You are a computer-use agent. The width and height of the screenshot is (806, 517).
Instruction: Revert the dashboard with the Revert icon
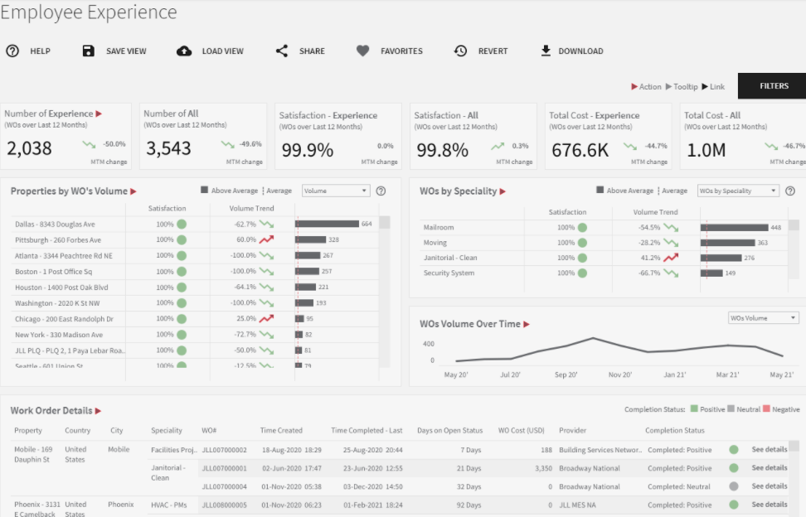click(x=461, y=51)
